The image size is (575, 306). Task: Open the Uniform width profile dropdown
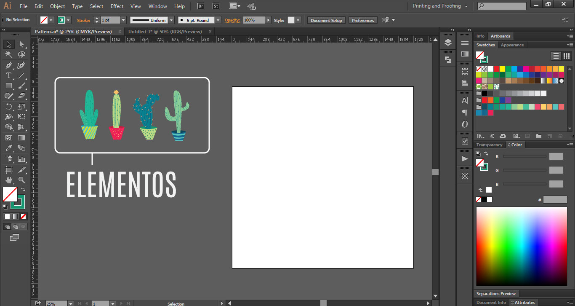click(x=171, y=20)
